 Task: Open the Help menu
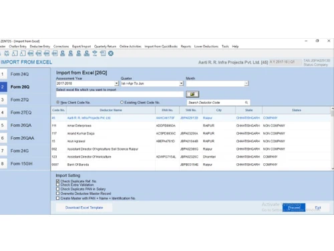[x=235, y=46]
